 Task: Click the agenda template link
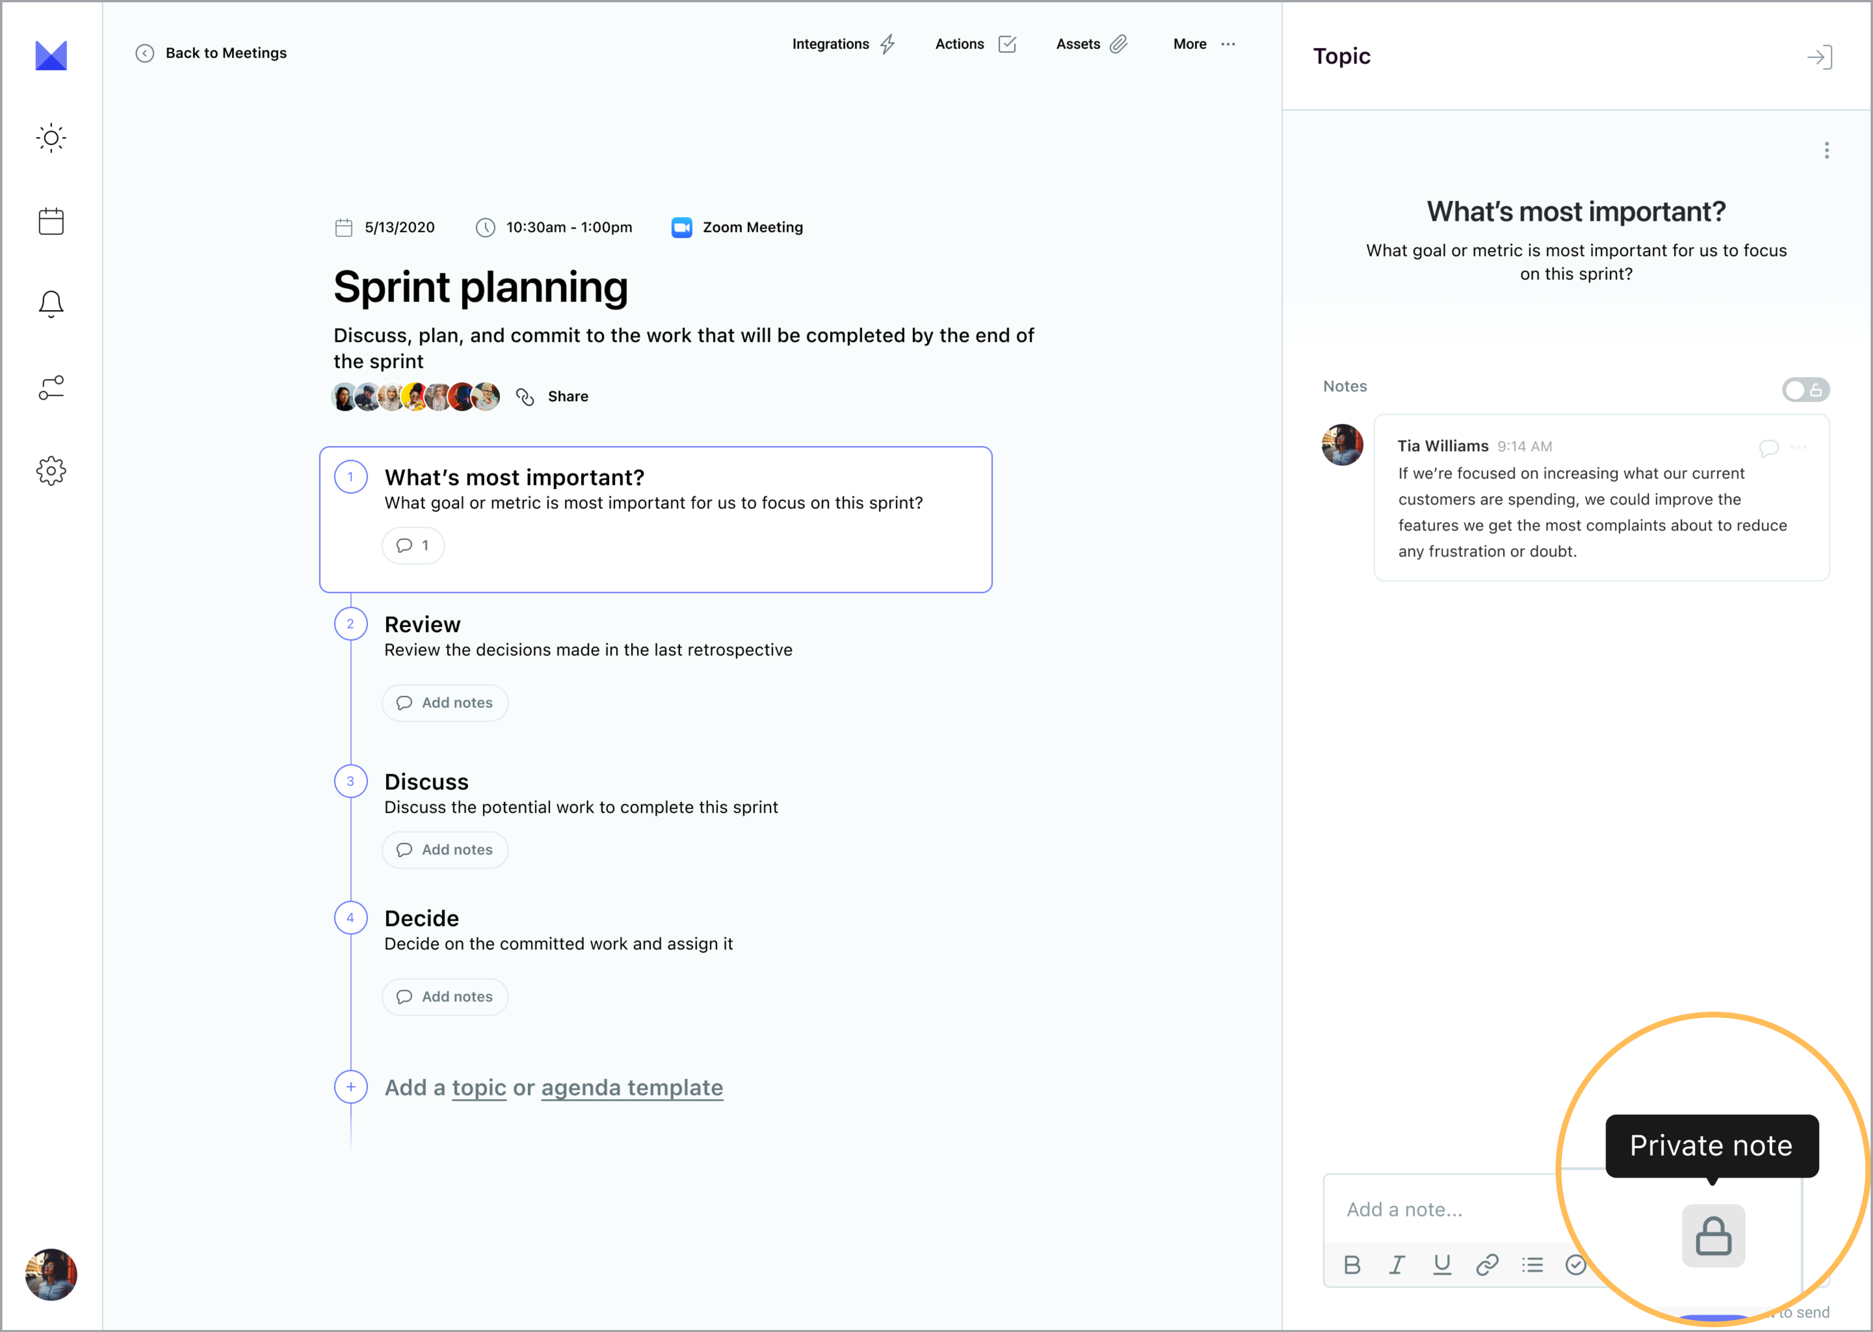point(631,1087)
